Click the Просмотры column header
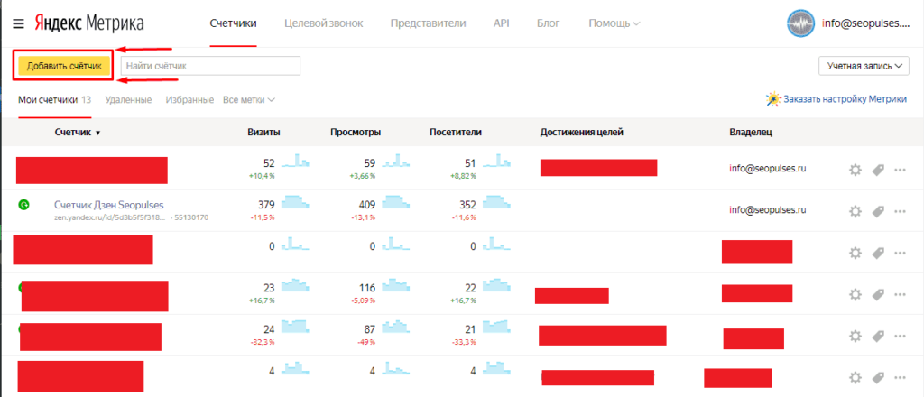The width and height of the screenshot is (924, 397). 356,133
